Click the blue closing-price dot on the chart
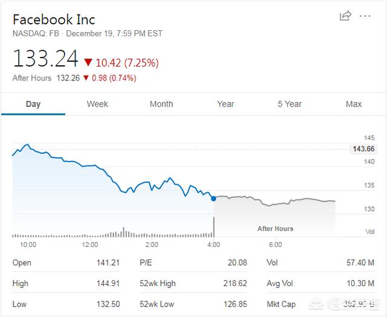 point(213,198)
